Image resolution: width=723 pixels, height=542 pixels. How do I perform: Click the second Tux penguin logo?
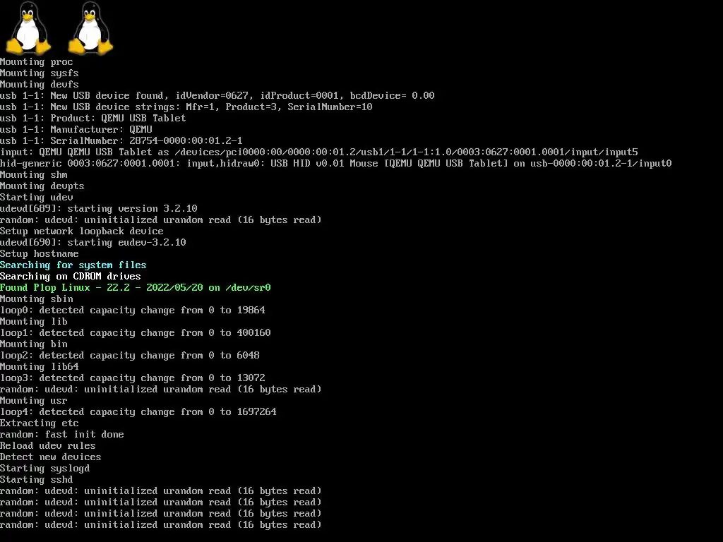(x=91, y=28)
